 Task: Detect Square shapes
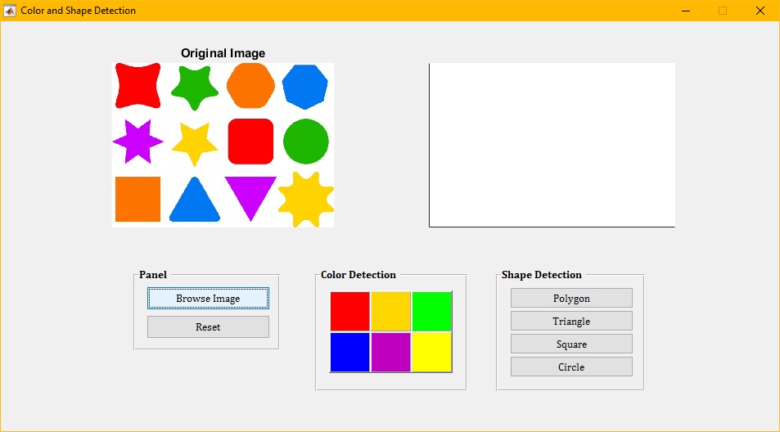click(571, 344)
